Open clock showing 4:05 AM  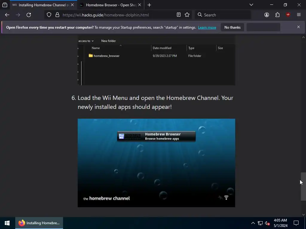point(280,223)
